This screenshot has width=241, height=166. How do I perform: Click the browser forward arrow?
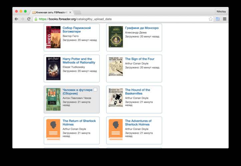23,19
